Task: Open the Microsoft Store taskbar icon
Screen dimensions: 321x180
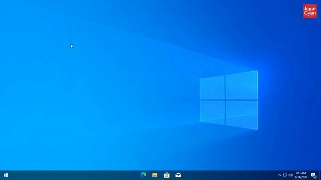Action: (167, 175)
